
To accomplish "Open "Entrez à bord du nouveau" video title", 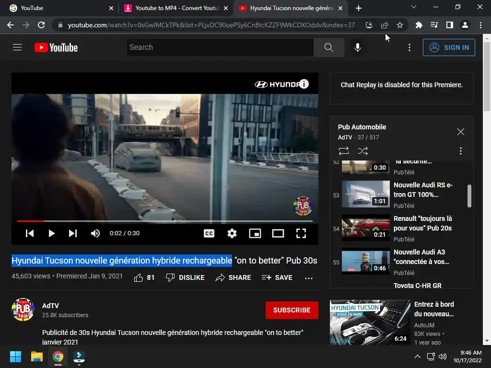I will point(434,309).
